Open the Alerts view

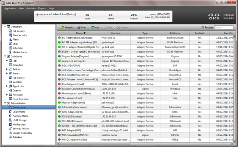tap(17, 39)
